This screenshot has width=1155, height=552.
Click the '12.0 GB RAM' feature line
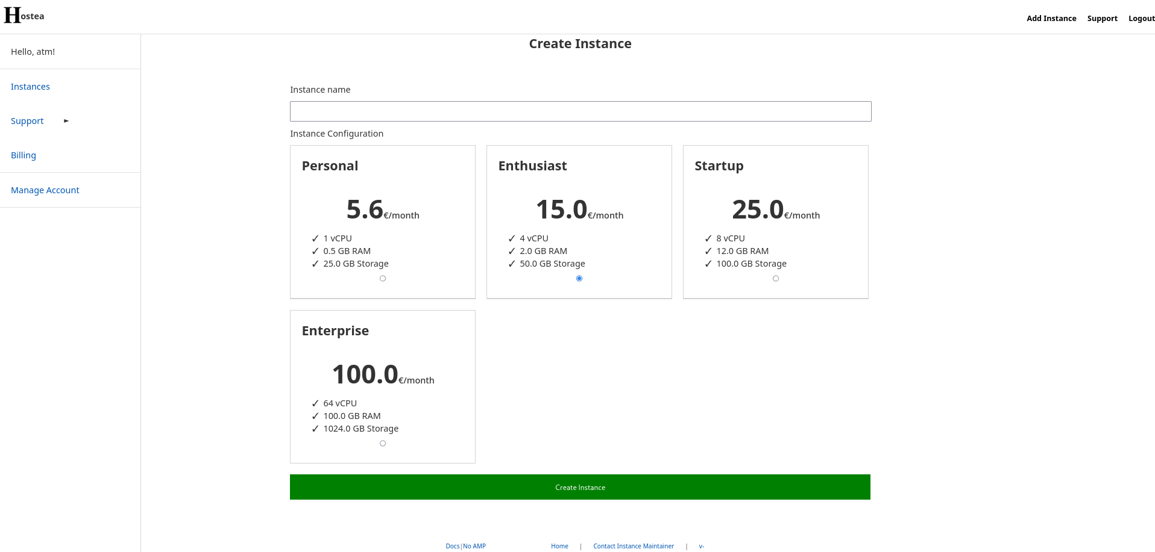(742, 251)
